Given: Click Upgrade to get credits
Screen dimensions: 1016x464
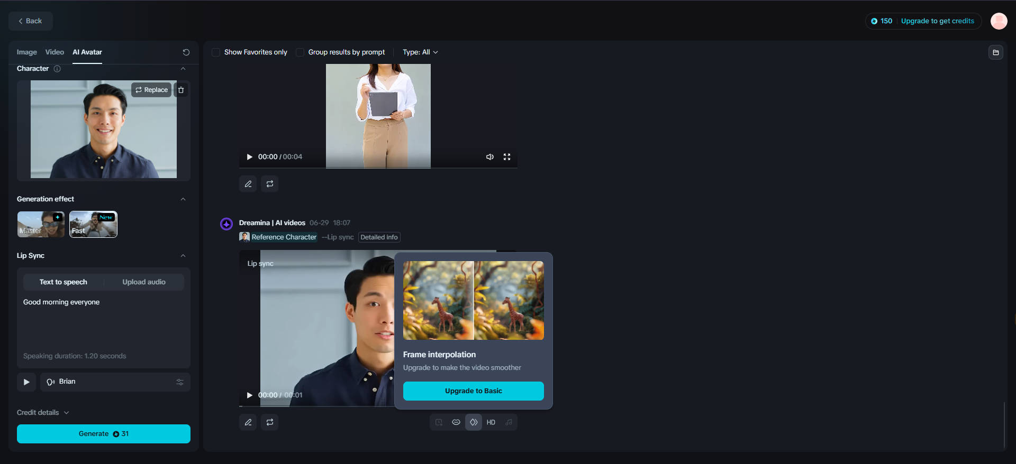Looking at the screenshot, I should click(938, 21).
